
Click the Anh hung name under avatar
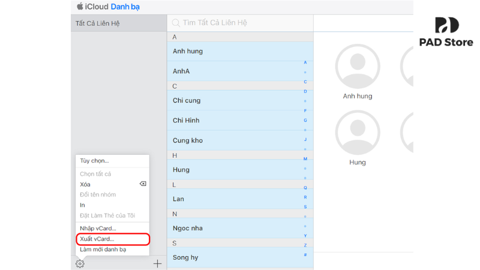tap(358, 96)
